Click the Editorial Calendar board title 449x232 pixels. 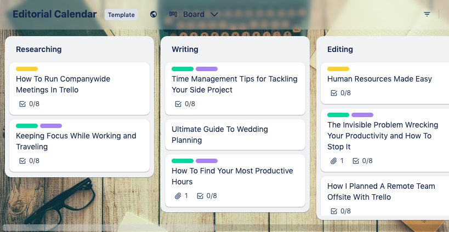point(55,14)
